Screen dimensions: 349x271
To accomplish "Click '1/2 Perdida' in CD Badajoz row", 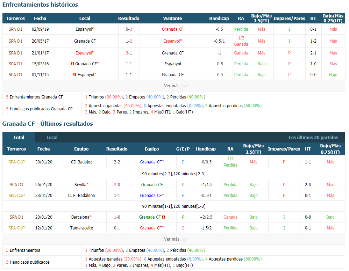I will pos(230,162).
